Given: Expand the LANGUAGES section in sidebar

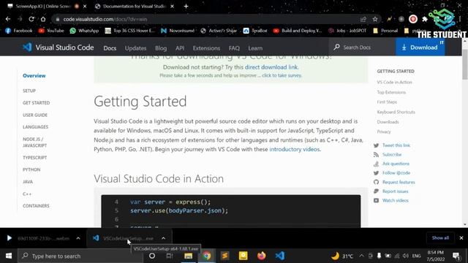Looking at the screenshot, I should click(x=35, y=127).
